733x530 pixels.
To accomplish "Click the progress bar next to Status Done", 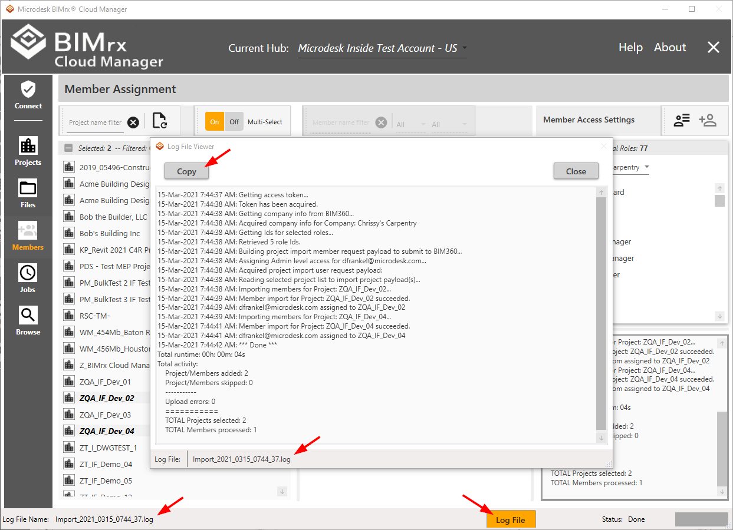I will pyautogui.click(x=701, y=519).
